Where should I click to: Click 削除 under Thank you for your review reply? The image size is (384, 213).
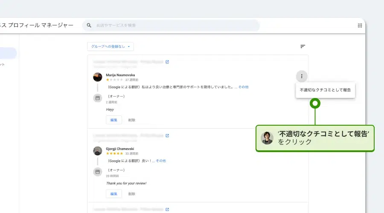(132, 194)
